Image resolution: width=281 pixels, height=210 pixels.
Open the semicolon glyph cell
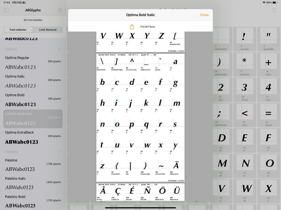222,115
